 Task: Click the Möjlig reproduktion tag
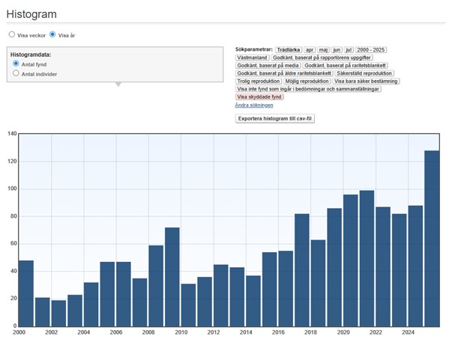(x=307, y=81)
